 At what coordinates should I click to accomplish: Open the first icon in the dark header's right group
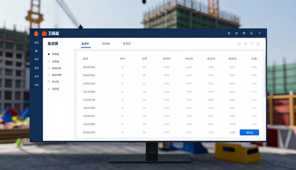pos(229,33)
